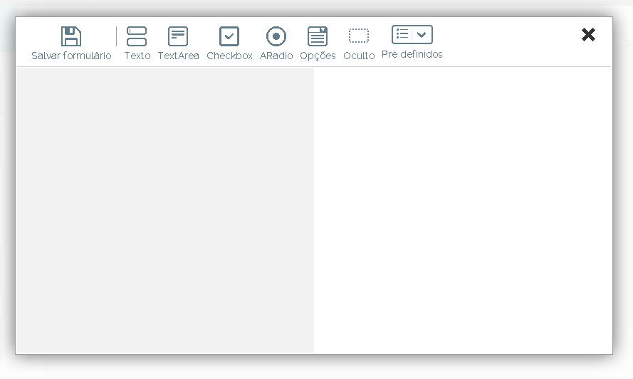Insert a TextArea using its icon
The width and height of the screenshot is (633, 379).
point(178,36)
